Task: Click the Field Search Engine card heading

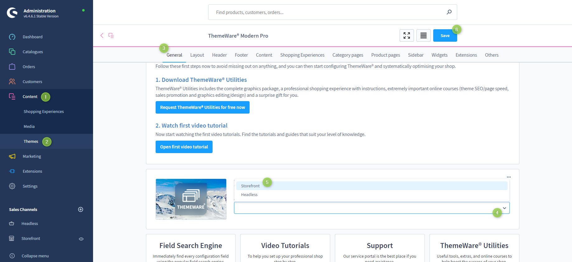Action: pos(191,246)
